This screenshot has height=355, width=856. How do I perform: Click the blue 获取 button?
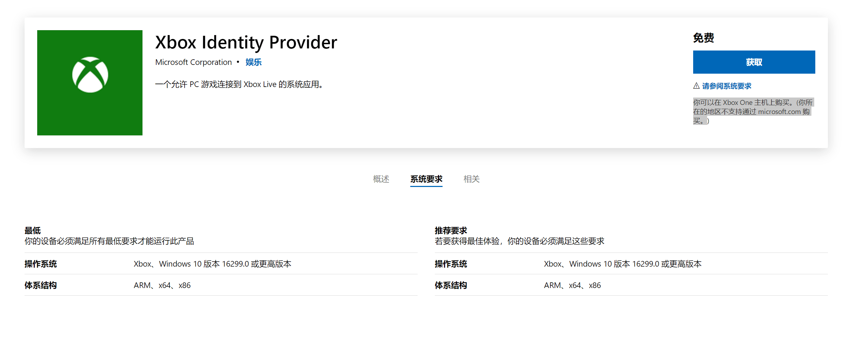754,62
